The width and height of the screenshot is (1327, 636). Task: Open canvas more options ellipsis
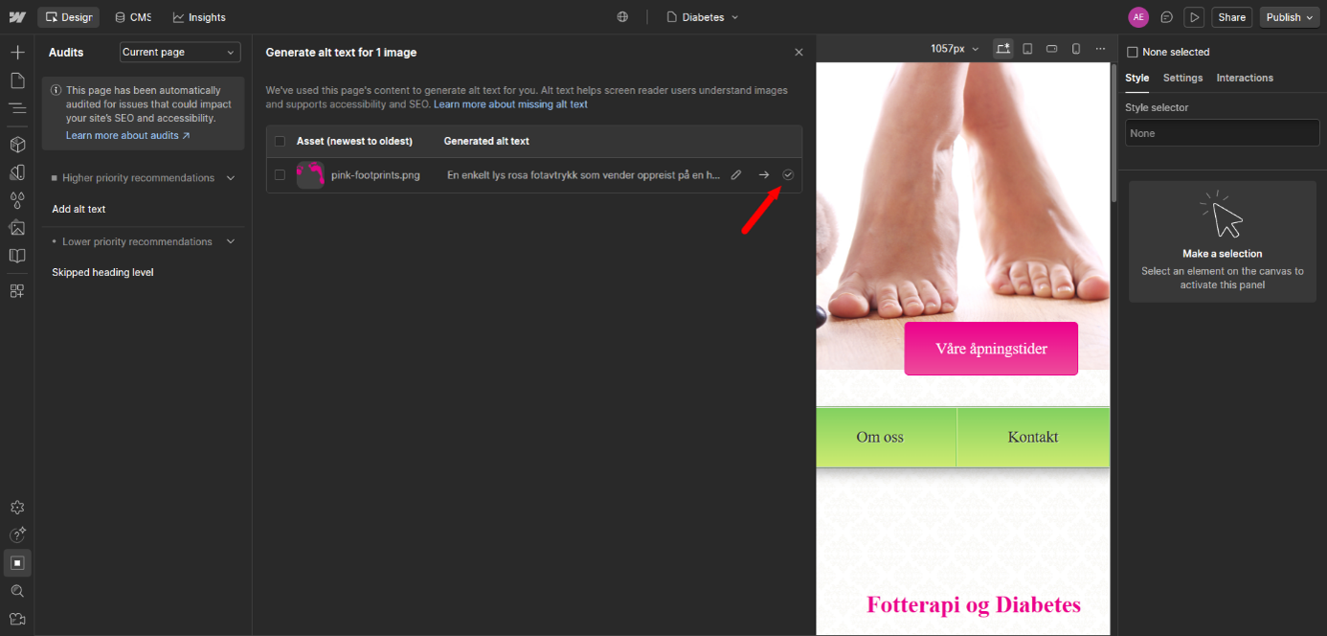1100,49
